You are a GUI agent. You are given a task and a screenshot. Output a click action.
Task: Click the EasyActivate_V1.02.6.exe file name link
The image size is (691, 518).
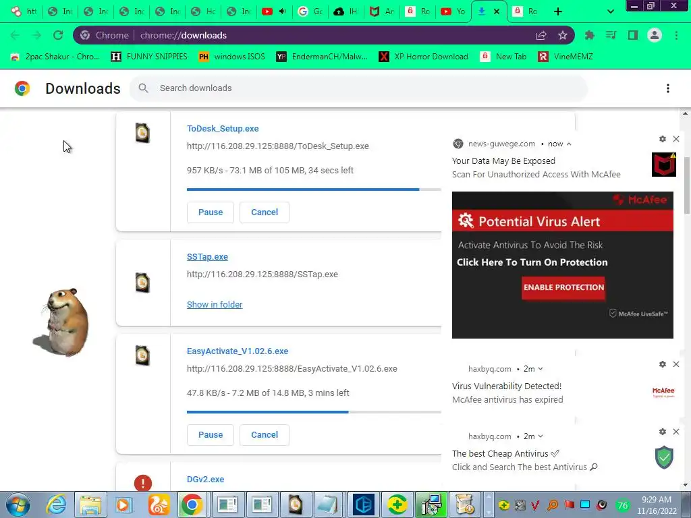pyautogui.click(x=238, y=351)
